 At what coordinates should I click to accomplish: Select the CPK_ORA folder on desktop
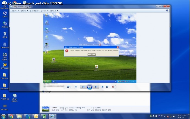(5, 76)
